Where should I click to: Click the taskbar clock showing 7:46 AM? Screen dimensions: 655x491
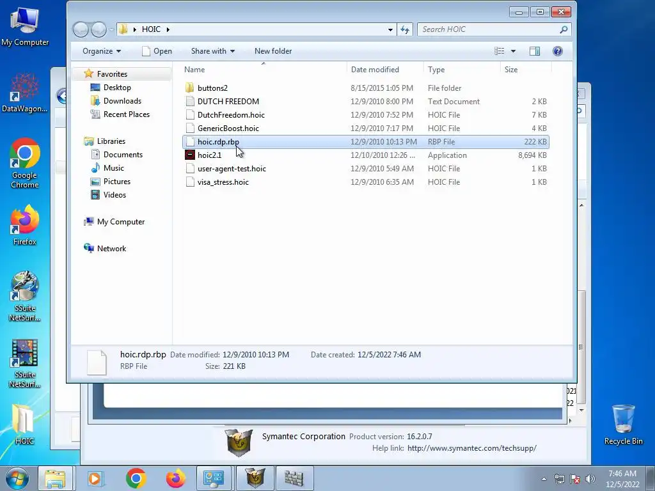(622, 479)
